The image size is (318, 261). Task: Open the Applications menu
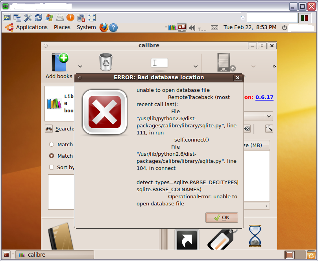31,27
